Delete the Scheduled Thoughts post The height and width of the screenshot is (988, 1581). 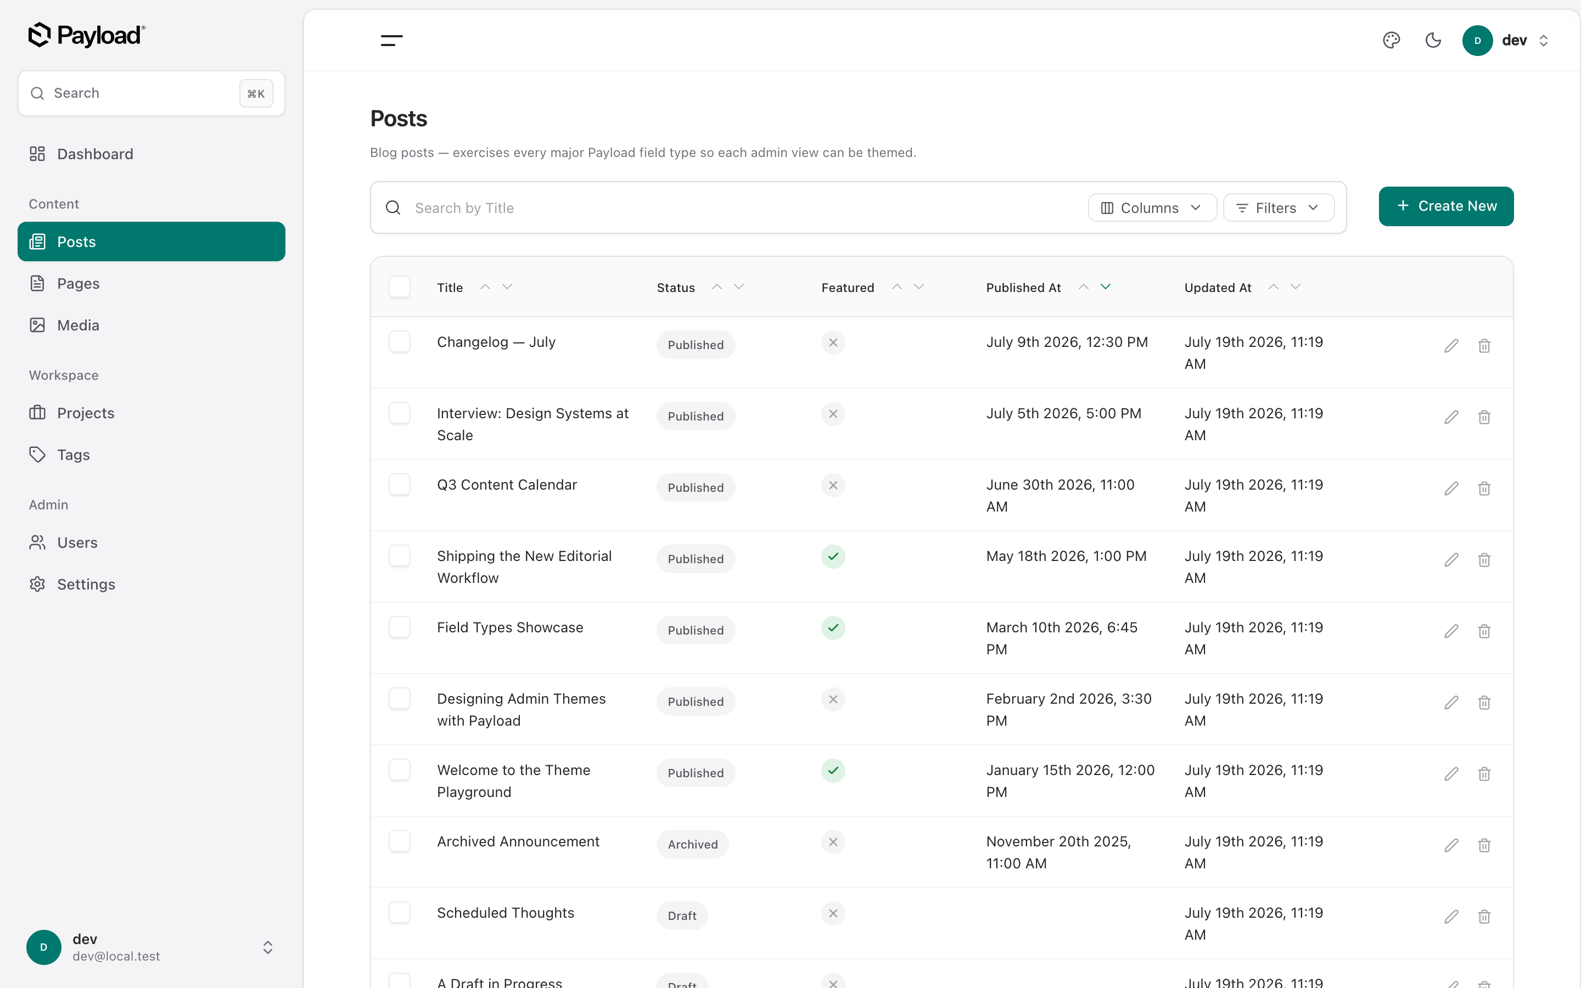pyautogui.click(x=1484, y=916)
